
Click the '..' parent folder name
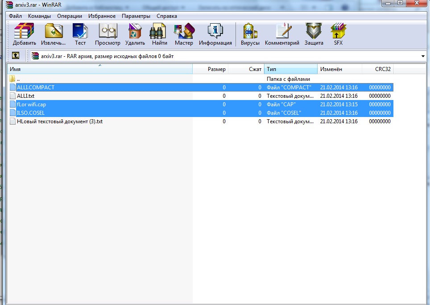(18, 79)
